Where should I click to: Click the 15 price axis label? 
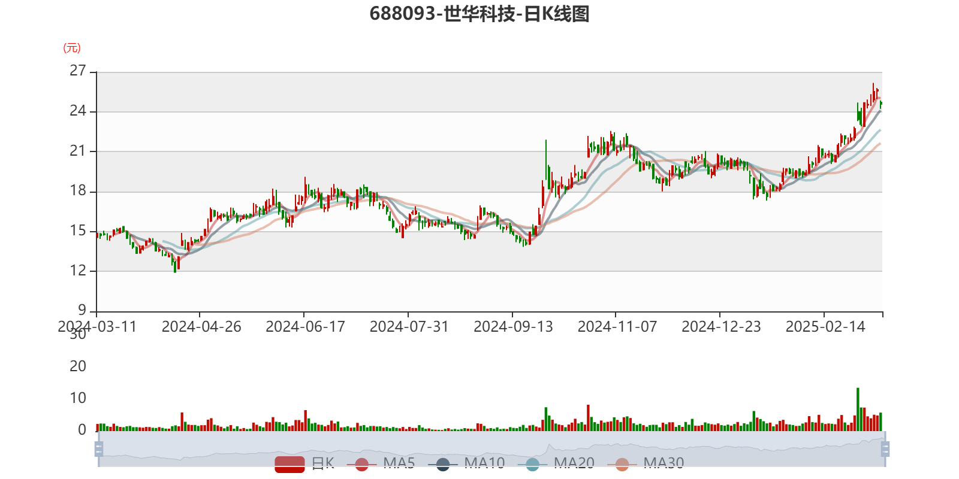(x=78, y=231)
